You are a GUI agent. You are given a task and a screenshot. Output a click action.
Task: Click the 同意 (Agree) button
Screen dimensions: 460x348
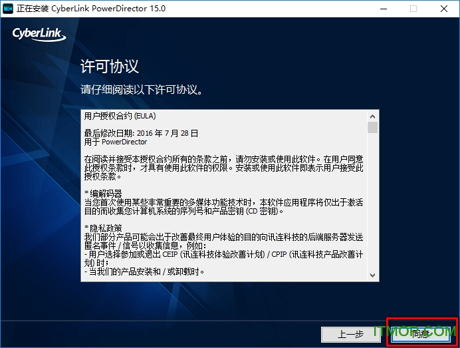[x=421, y=334]
